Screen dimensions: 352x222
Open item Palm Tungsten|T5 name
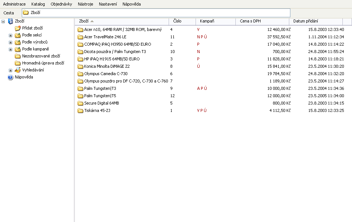click(100, 96)
